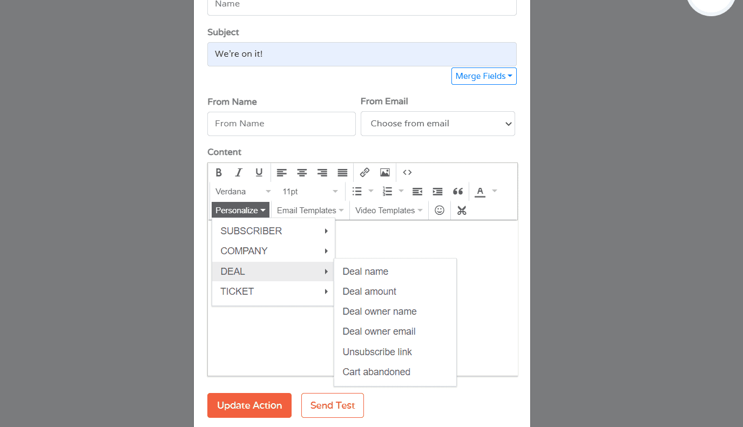Open the emoji picker smiley icon
Image resolution: width=743 pixels, height=427 pixels.
pos(440,210)
